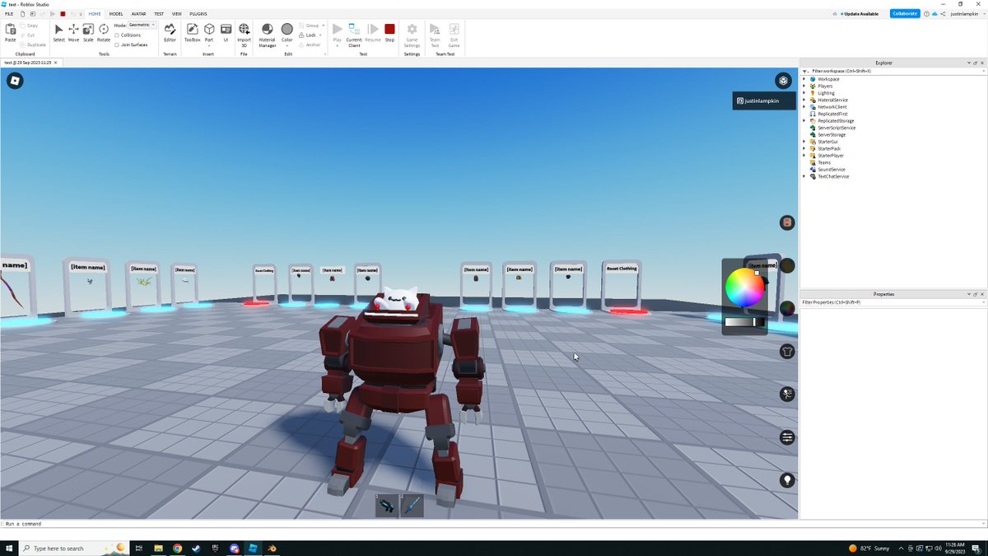Viewport: 988px width, 556px height.
Task: Click the avatar face icon in game sidebar
Action: [x=787, y=222]
